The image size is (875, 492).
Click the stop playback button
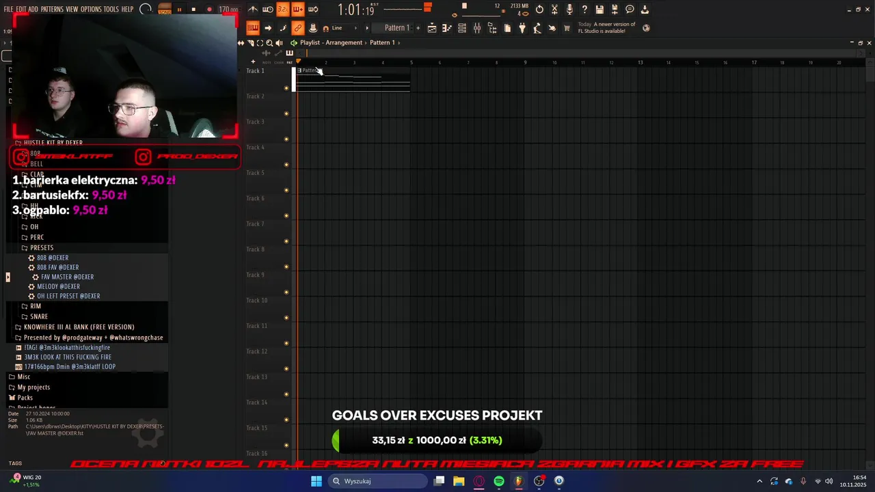coord(193,10)
